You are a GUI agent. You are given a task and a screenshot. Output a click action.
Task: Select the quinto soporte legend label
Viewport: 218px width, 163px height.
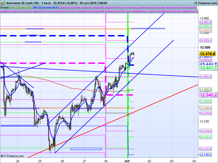click(167, 8)
